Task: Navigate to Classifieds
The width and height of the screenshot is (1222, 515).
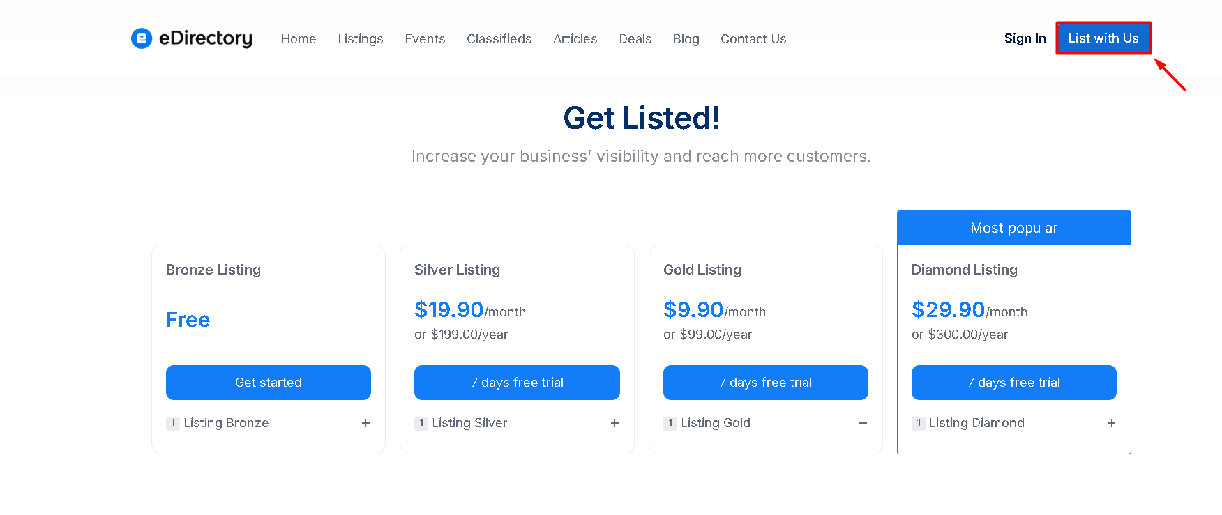Action: tap(499, 39)
